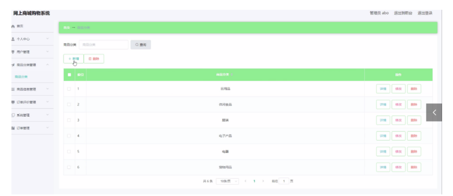Click the 日用品 category cell
The width and height of the screenshot is (453, 196).
point(225,89)
